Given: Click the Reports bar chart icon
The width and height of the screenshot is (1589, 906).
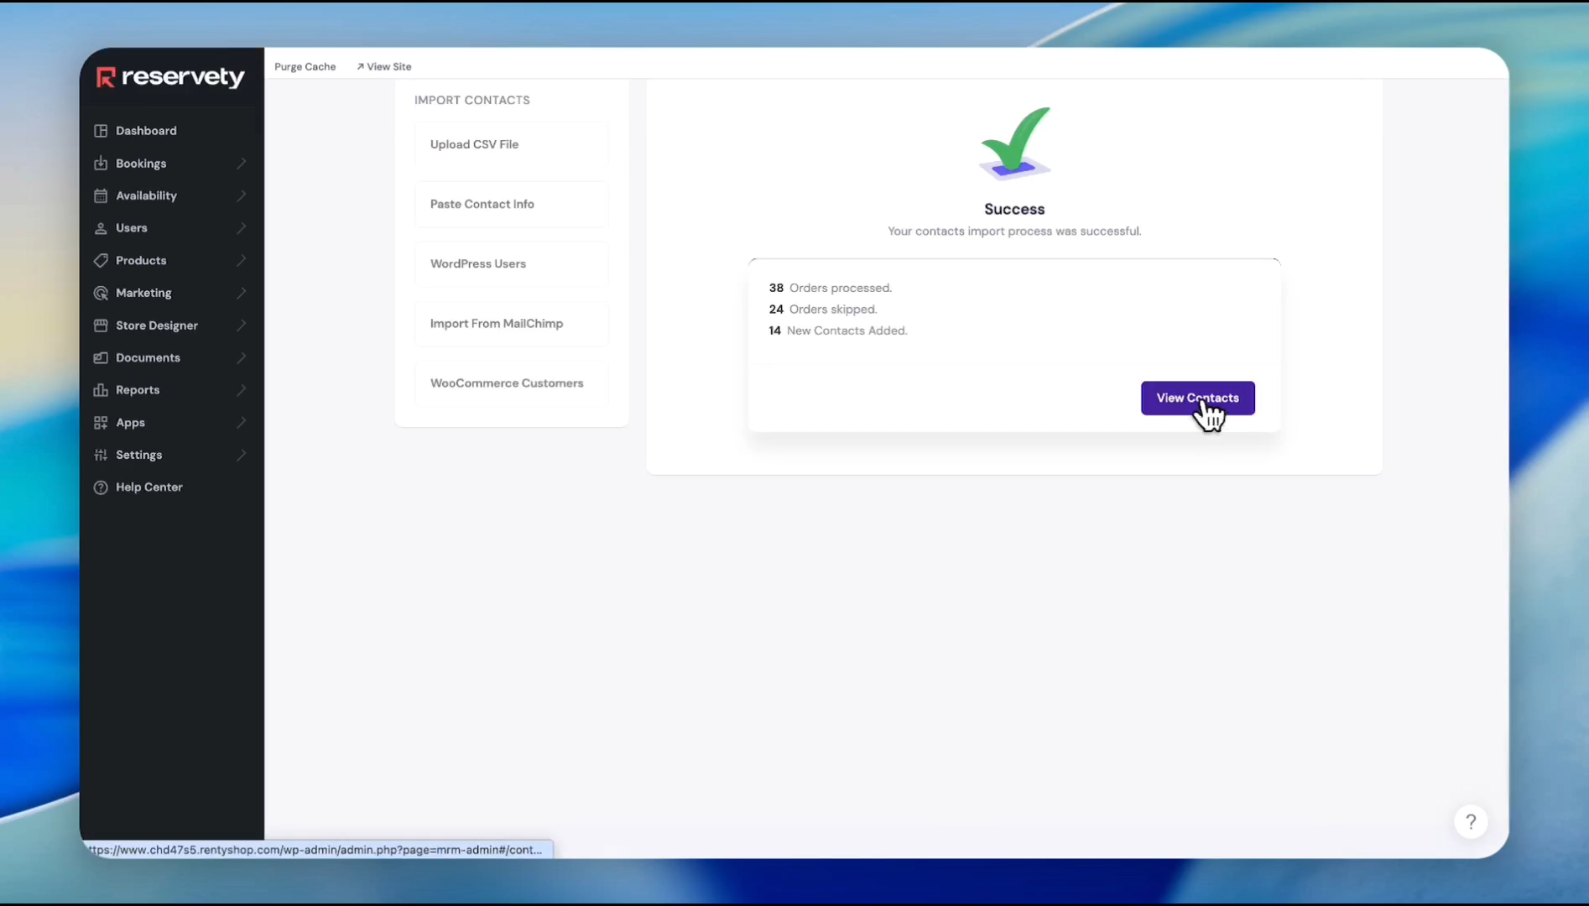Looking at the screenshot, I should pos(101,390).
